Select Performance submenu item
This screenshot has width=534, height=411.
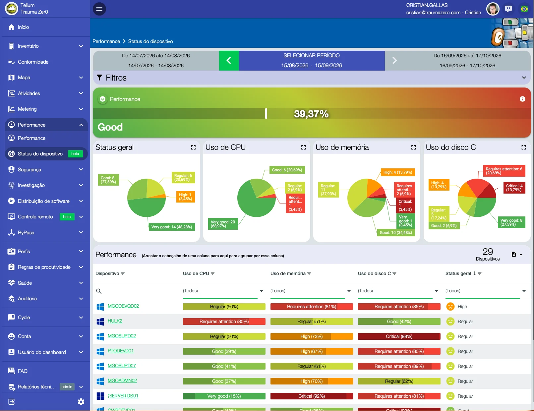click(46, 138)
